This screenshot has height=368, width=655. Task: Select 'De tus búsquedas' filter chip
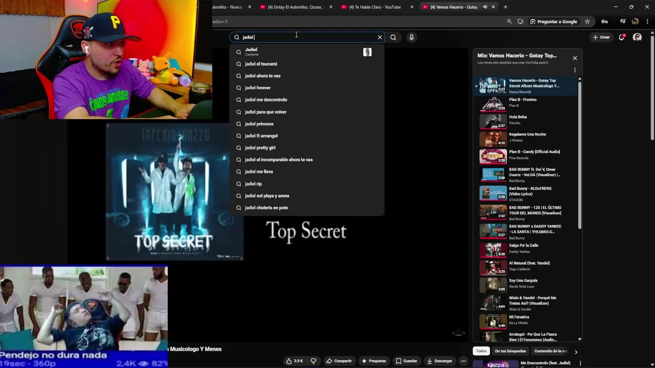[510, 351]
